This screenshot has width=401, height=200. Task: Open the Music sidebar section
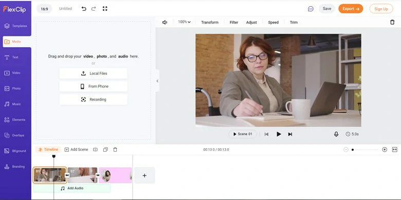pos(12,104)
